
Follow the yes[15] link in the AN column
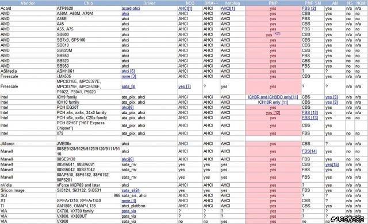point(332,164)
